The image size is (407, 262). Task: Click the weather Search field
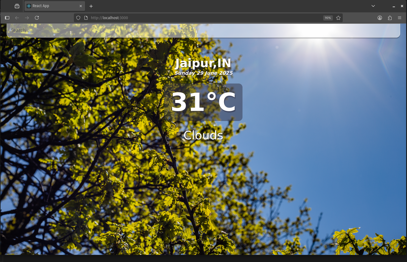click(x=203, y=30)
